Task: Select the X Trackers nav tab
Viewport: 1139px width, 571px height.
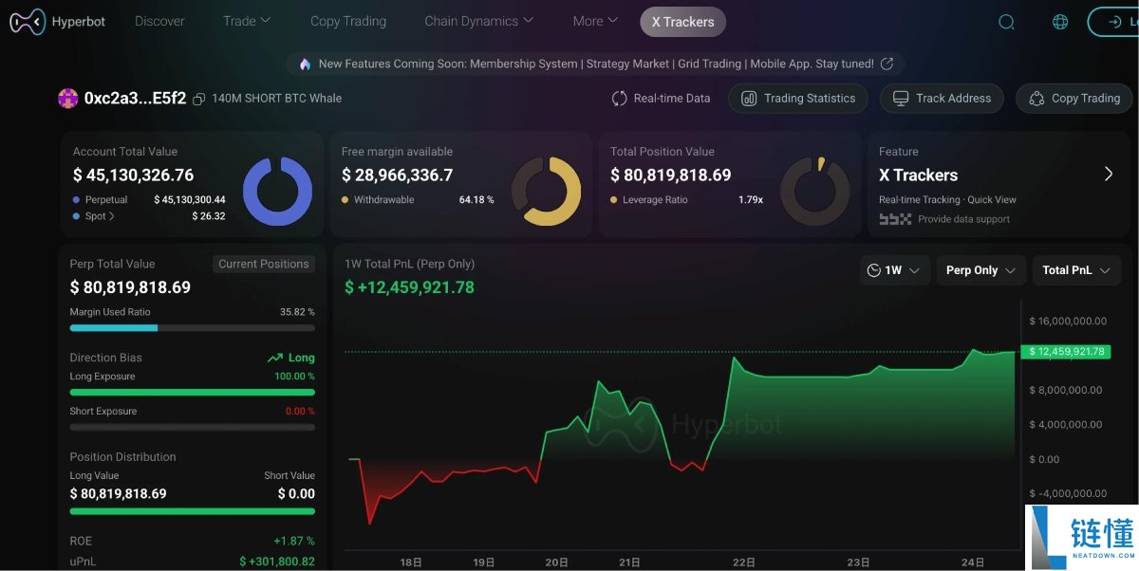Action: (x=683, y=22)
